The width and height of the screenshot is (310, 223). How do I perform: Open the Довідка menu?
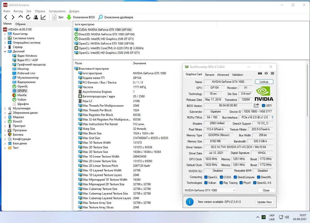[x=74, y=11]
